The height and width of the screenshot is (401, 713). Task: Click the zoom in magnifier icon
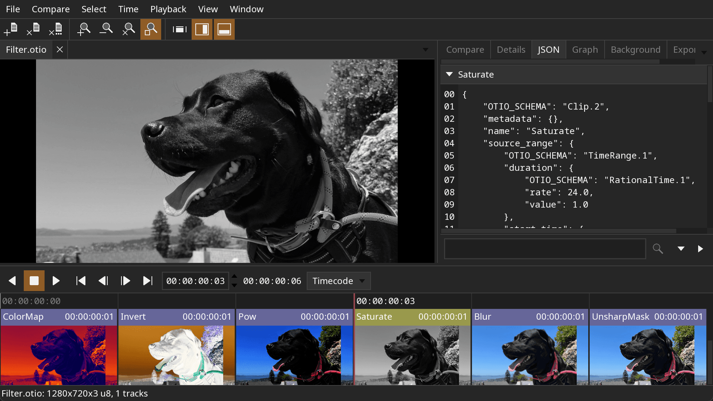point(84,29)
